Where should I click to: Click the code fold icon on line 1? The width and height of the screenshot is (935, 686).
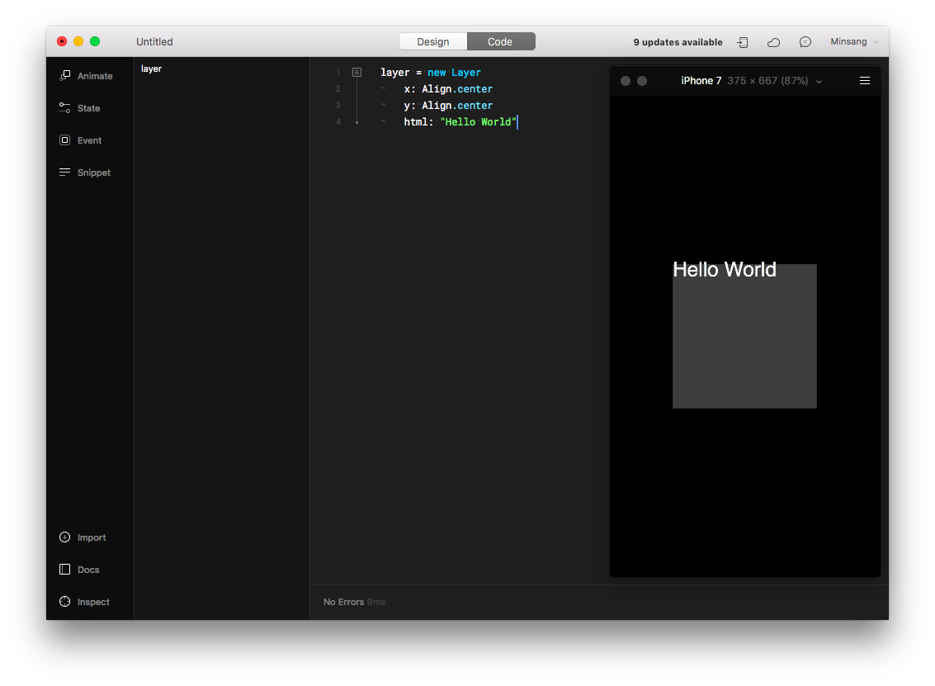(357, 72)
